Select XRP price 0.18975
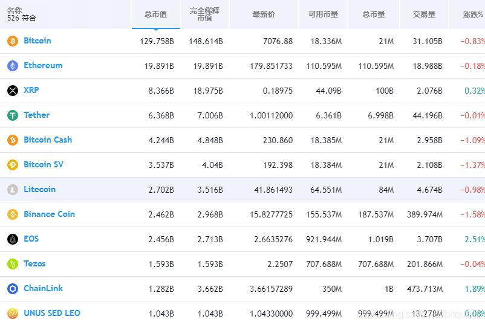485x325 pixels. click(278, 91)
